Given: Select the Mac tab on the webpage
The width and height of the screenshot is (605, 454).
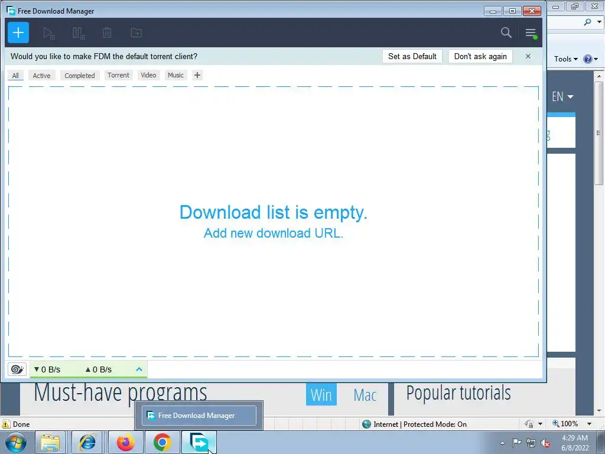Looking at the screenshot, I should pos(365,395).
